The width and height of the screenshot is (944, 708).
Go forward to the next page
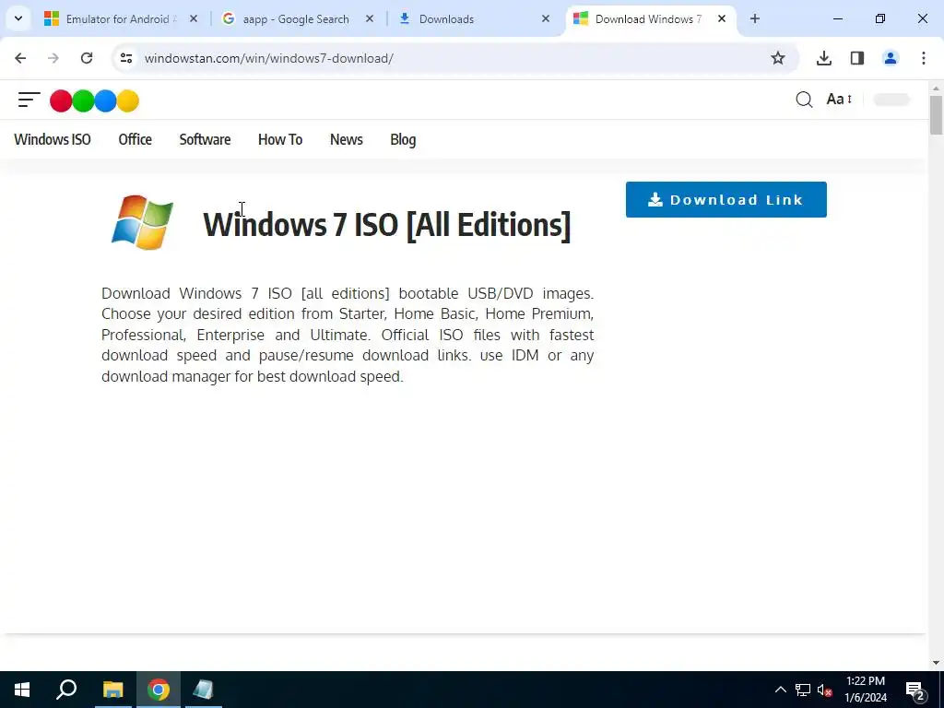click(x=53, y=58)
